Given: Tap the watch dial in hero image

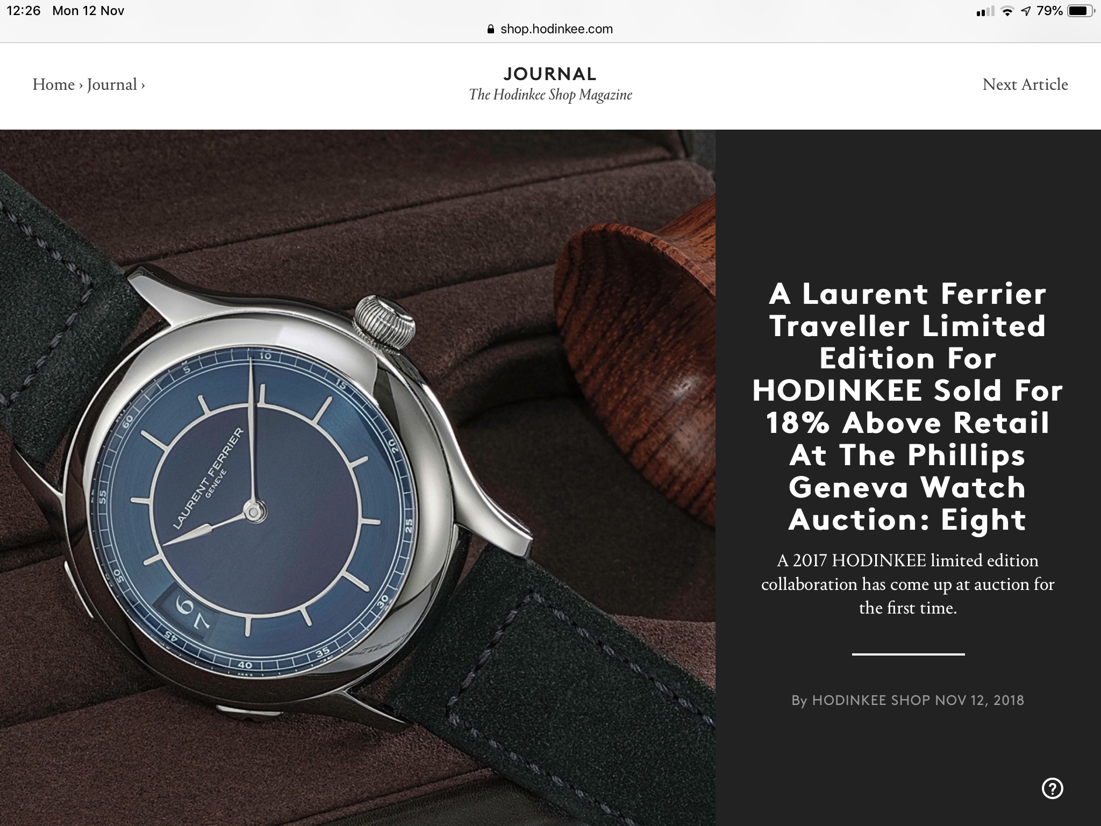Looking at the screenshot, I should (256, 512).
